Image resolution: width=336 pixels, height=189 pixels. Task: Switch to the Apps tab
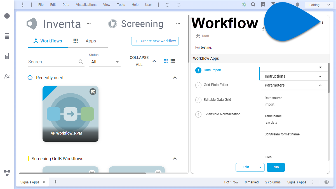[91, 41]
